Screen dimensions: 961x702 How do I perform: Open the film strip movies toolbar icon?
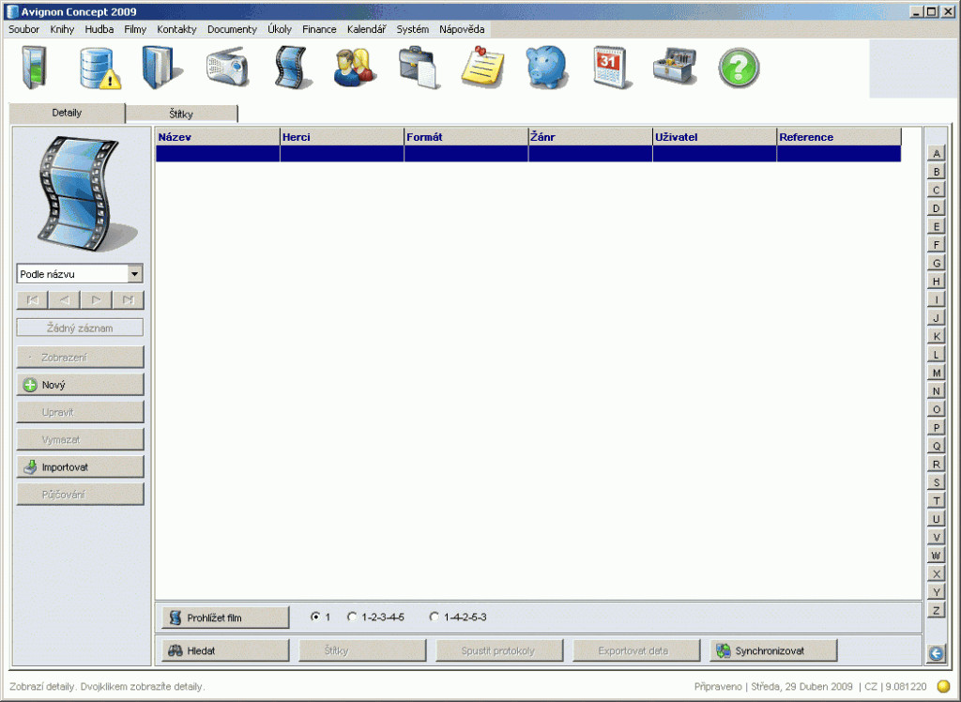pyautogui.click(x=293, y=69)
